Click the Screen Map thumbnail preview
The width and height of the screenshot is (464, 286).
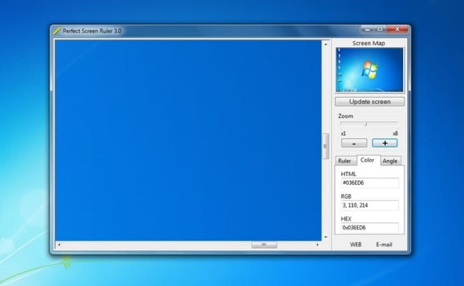pyautogui.click(x=369, y=70)
